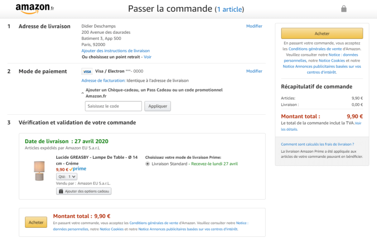Viewport: 377px width, 241px height.
Task: Click the bottom Acheter button
Action: (36, 222)
